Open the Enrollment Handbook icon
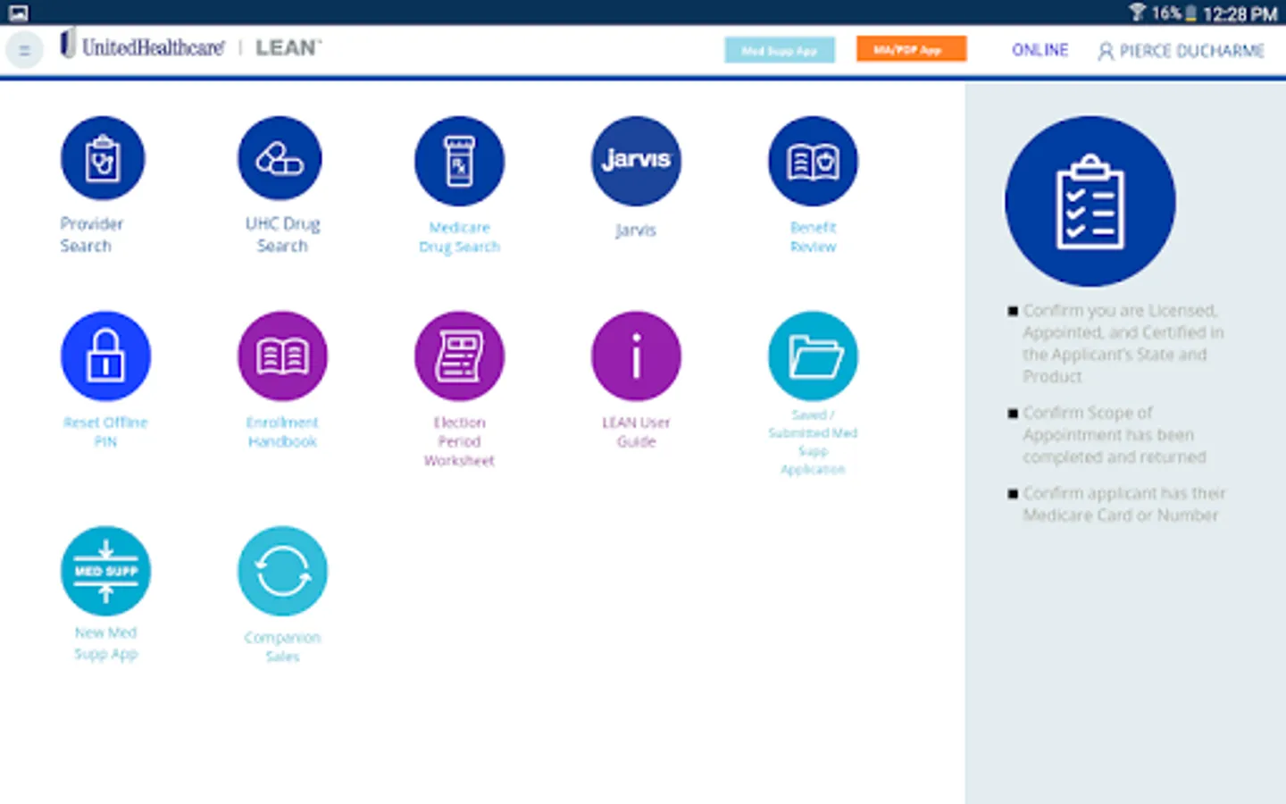Image resolution: width=1286 pixels, height=804 pixels. [282, 356]
